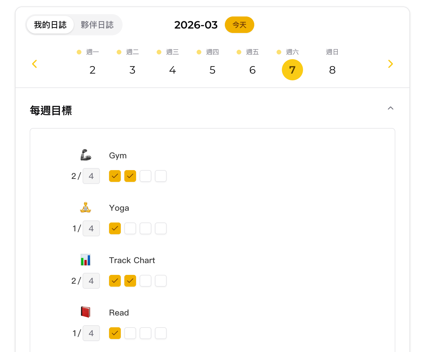425x352 pixels.
Task: Check the fourth Track Chart checkbox
Action: pos(161,281)
